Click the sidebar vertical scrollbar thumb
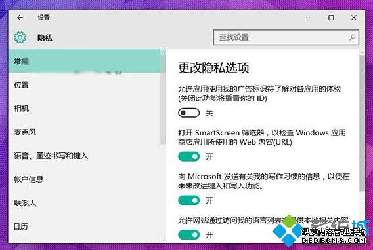373x250 pixels. (163, 100)
